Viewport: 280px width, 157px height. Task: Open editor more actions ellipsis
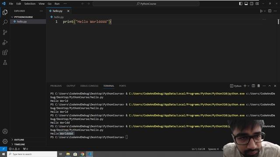[275, 11]
